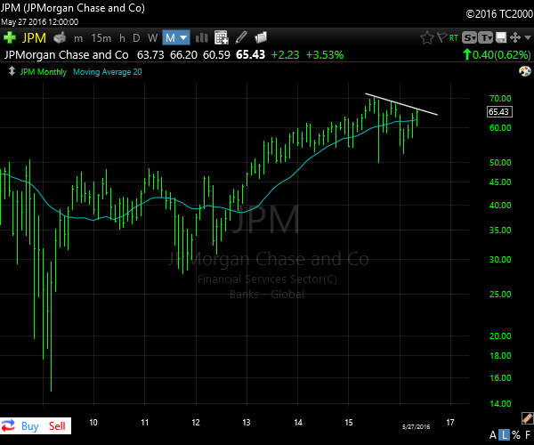Click the 70.00 price axis label

pyautogui.click(x=500, y=99)
